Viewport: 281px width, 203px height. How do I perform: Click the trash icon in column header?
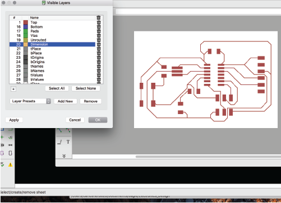[99, 18]
